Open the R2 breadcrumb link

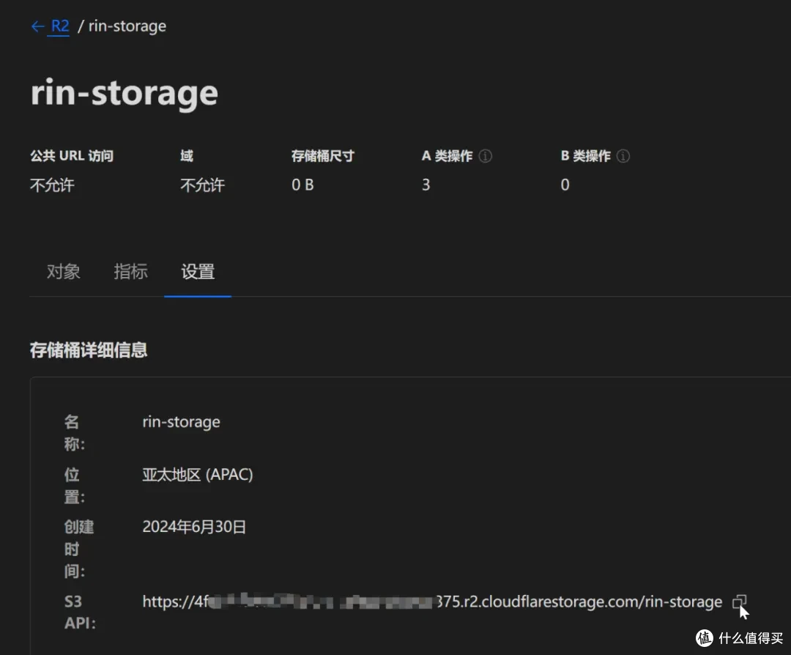pos(60,26)
